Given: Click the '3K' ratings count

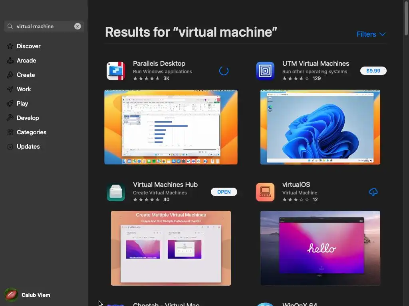Looking at the screenshot, I should point(167,78).
